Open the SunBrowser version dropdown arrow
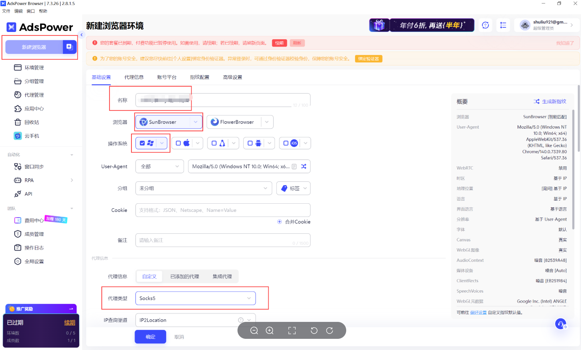Viewport: 581px width, 350px height. [x=196, y=122]
